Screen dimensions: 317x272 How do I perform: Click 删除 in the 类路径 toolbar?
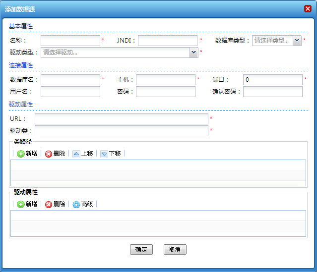[x=55, y=154]
